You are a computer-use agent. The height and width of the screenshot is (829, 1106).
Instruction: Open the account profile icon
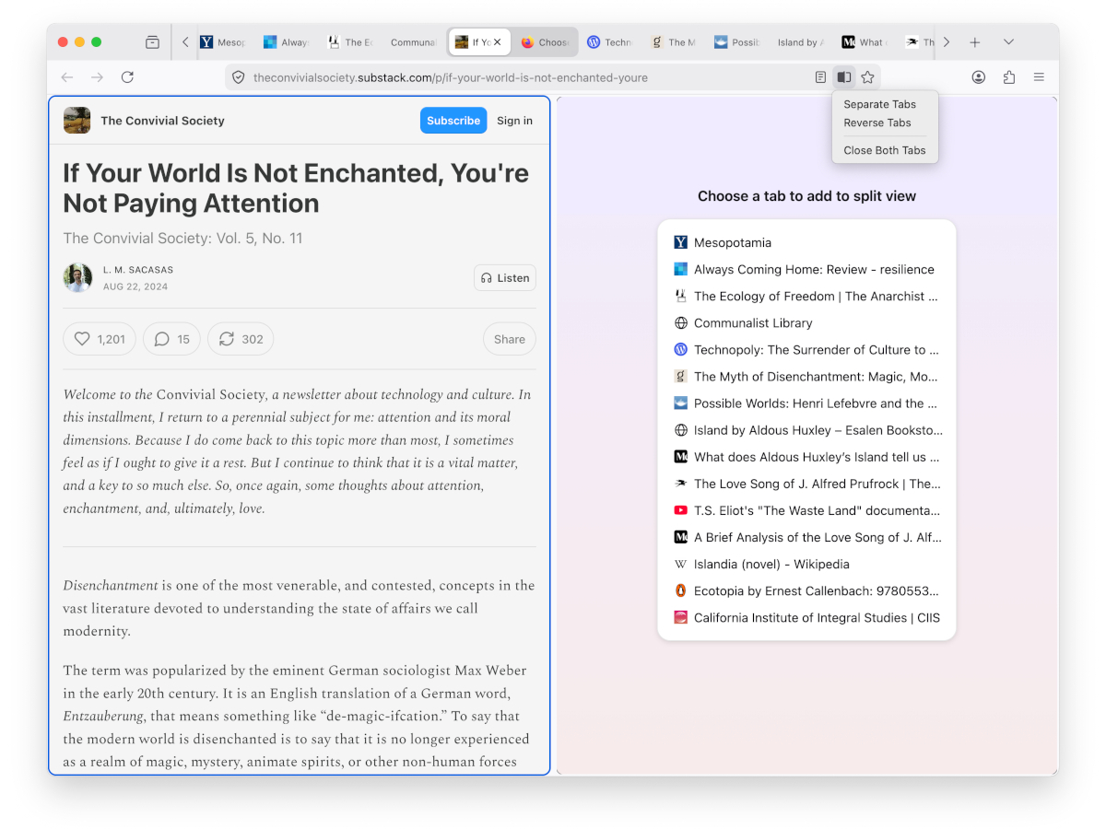tap(979, 77)
